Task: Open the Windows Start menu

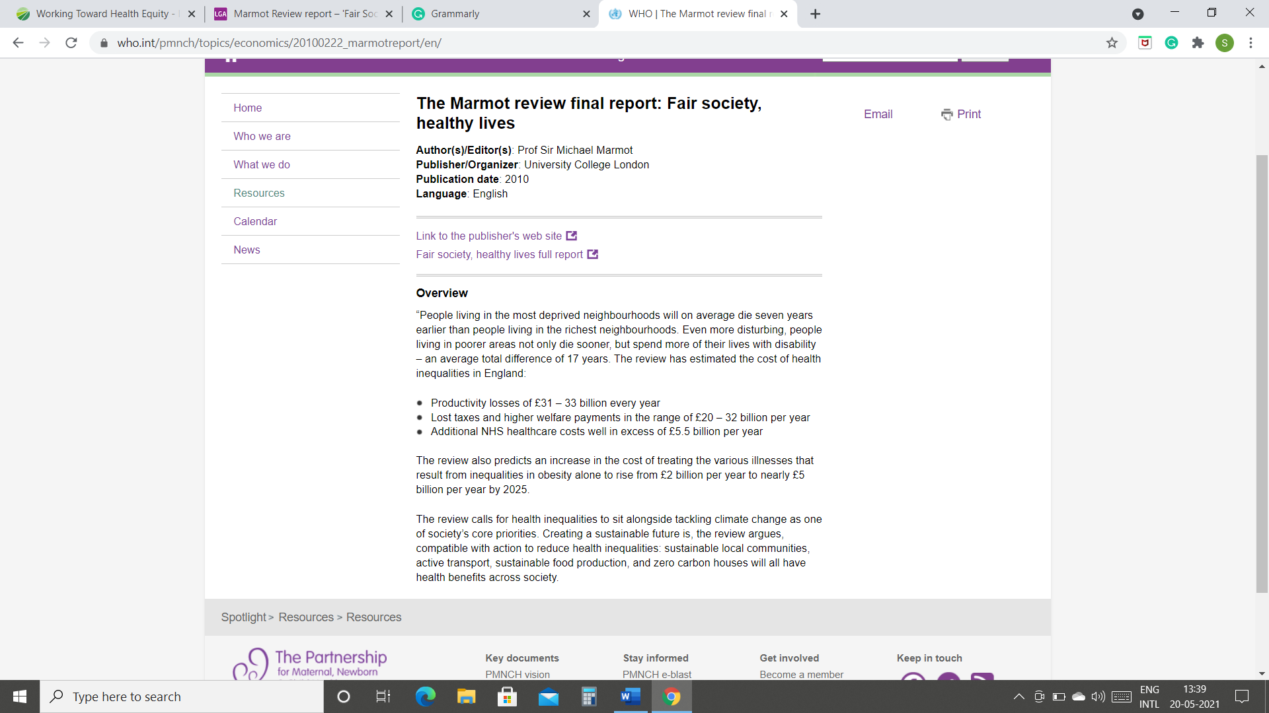Action: pos(20,696)
